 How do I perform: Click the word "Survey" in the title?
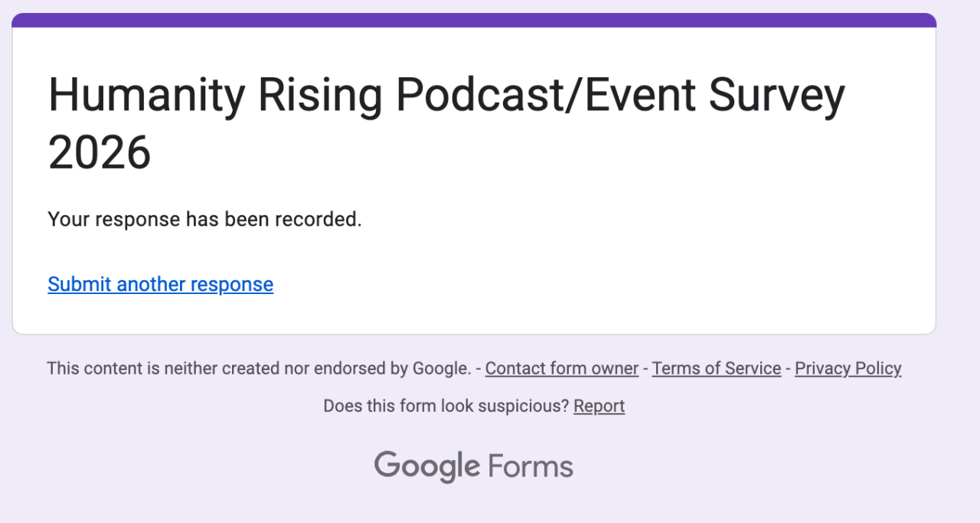(x=776, y=95)
